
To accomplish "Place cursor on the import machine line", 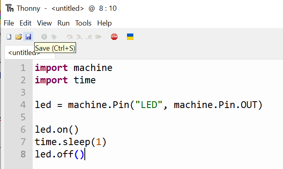I will pos(74,68).
